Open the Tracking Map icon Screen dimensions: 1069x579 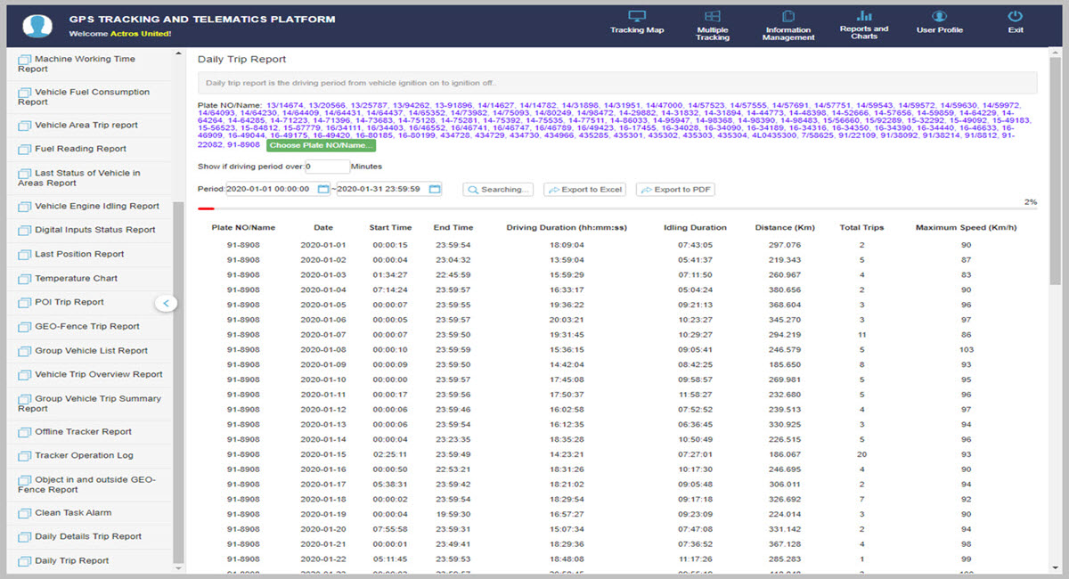(x=636, y=17)
